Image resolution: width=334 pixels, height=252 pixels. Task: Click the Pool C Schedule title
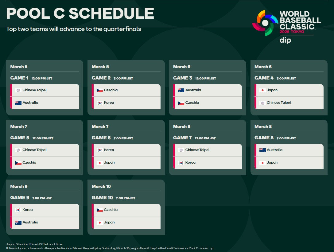(80, 14)
